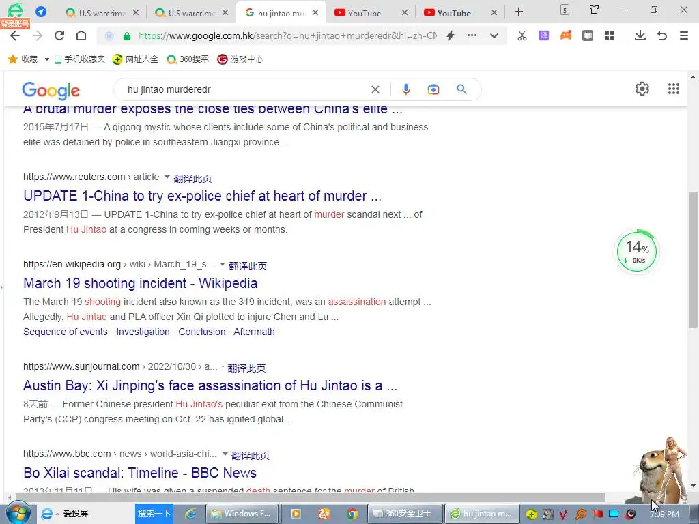Go back to the previous page
Viewport: 699px width, 524px height.
15,35
